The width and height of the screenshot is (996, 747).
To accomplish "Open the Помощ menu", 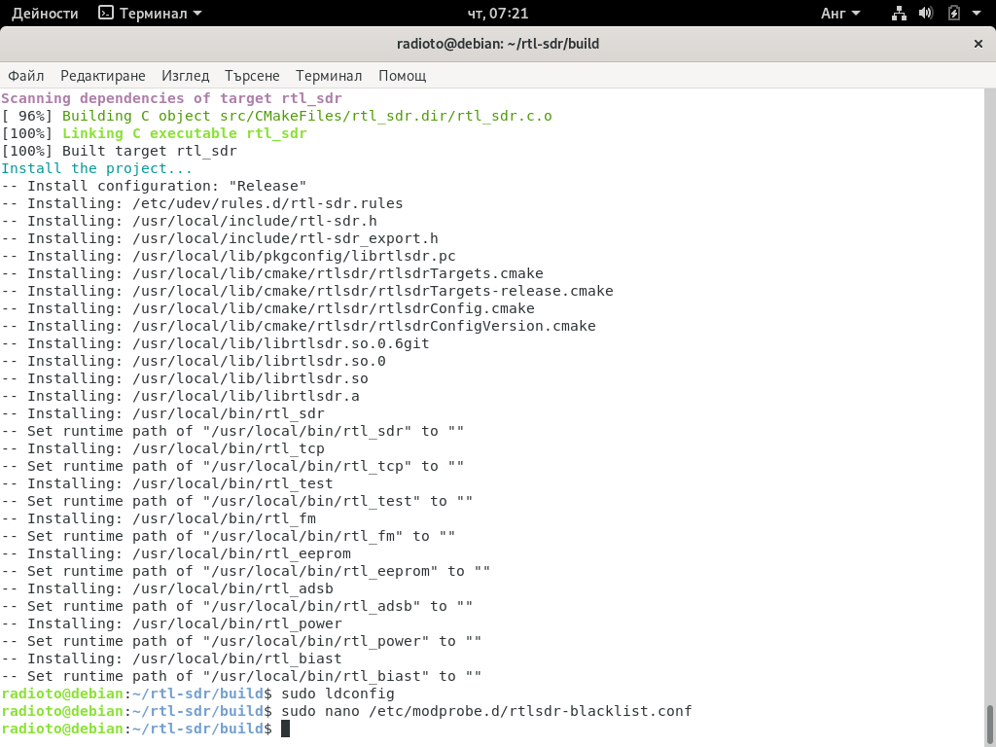I will click(x=402, y=76).
